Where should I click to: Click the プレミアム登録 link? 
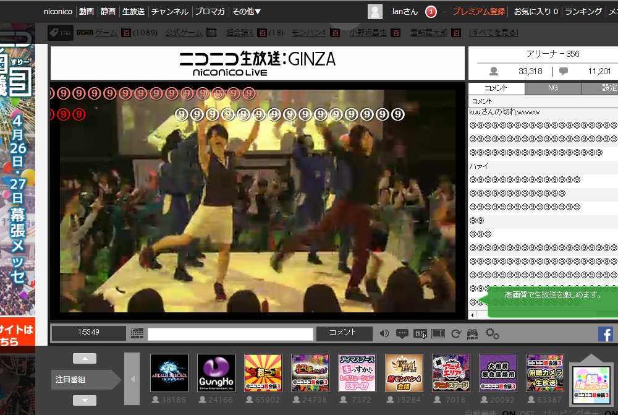(x=479, y=11)
